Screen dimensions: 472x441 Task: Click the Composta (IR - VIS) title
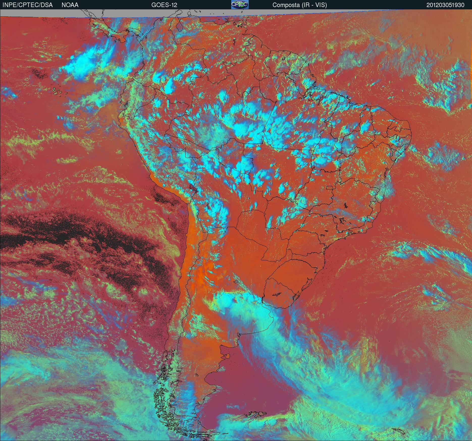pos(300,5)
